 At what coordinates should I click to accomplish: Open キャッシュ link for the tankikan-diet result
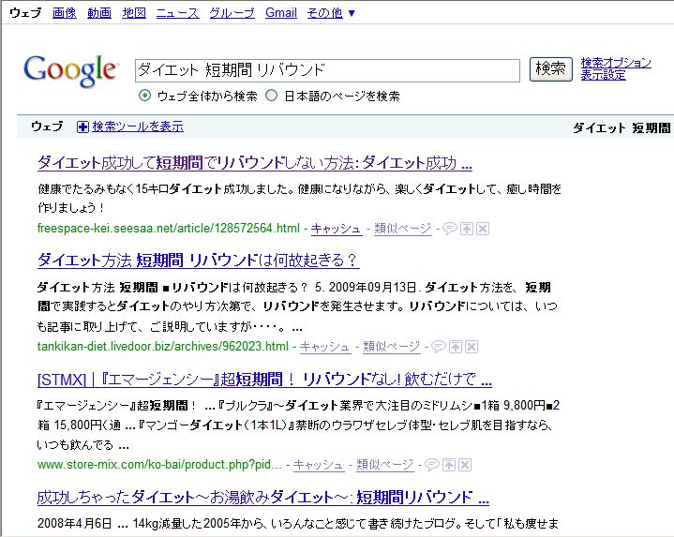(325, 347)
